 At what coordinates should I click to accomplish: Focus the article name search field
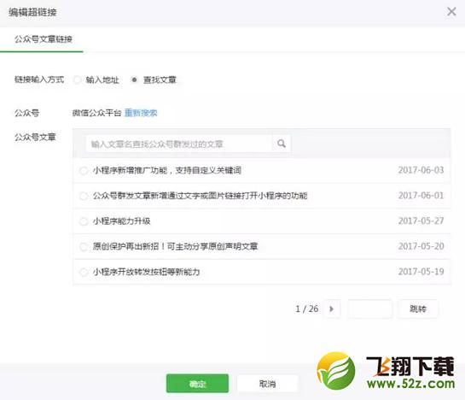pos(179,144)
